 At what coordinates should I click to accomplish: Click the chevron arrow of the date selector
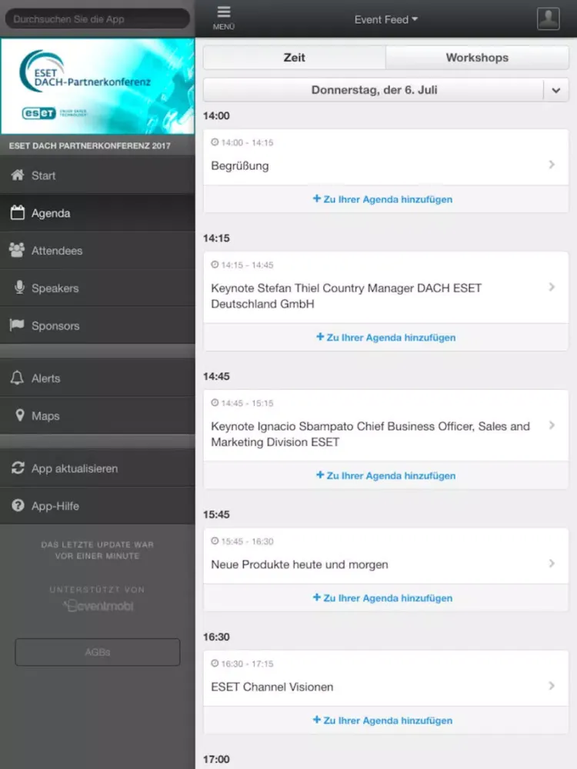(556, 90)
